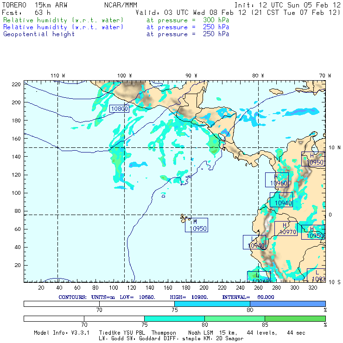
Task: Click the L 10940 label below H 10960
Action: coord(281,200)
